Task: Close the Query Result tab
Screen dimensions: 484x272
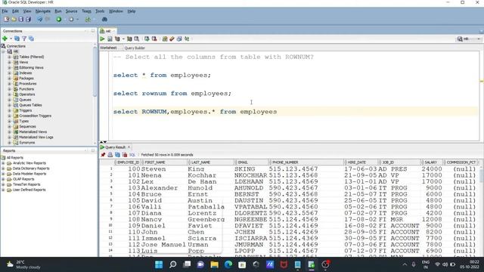Action: [129, 147]
